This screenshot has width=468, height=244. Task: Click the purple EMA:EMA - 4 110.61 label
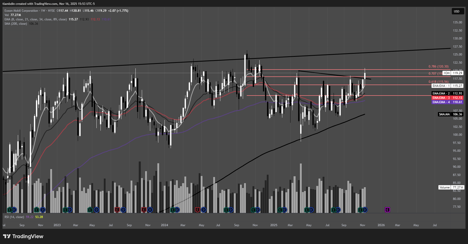point(448,102)
